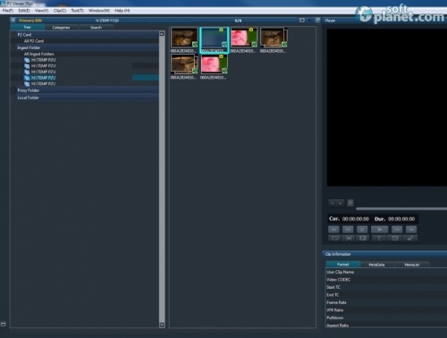Open the MetaData tab in Clip Information

[x=376, y=265]
